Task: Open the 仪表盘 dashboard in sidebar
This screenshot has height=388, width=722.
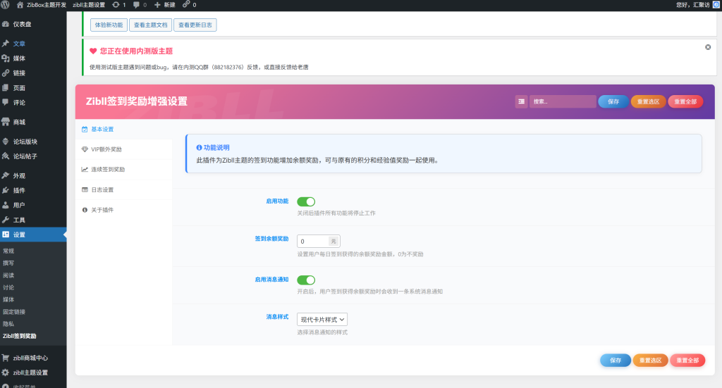Action: [21, 24]
